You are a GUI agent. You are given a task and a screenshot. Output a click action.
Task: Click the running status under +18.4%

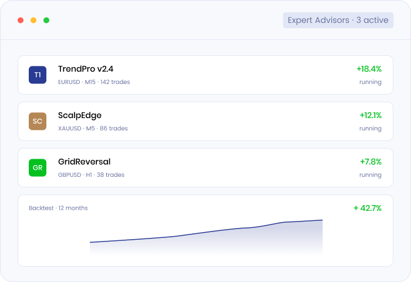tap(370, 82)
